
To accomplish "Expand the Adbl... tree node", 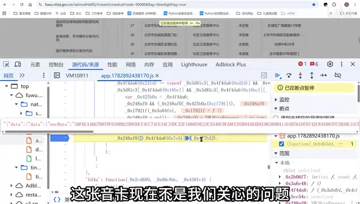I will (x=11, y=186).
